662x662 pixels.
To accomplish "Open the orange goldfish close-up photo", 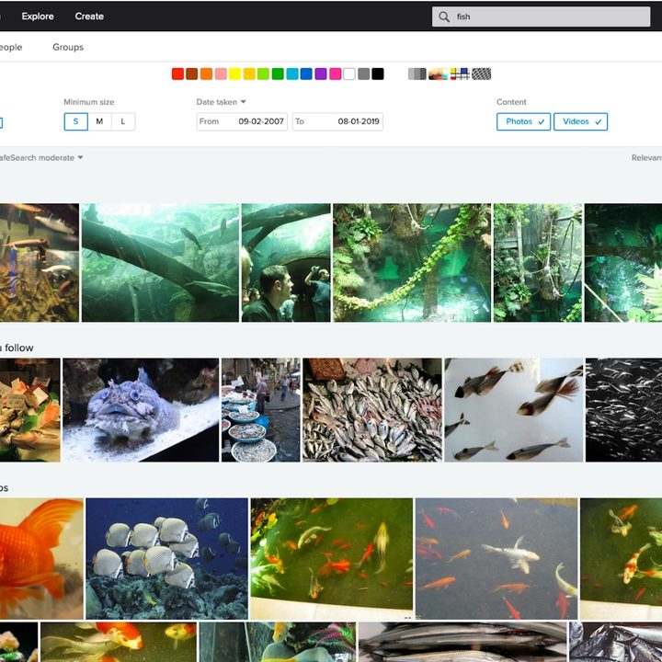I will (41, 558).
